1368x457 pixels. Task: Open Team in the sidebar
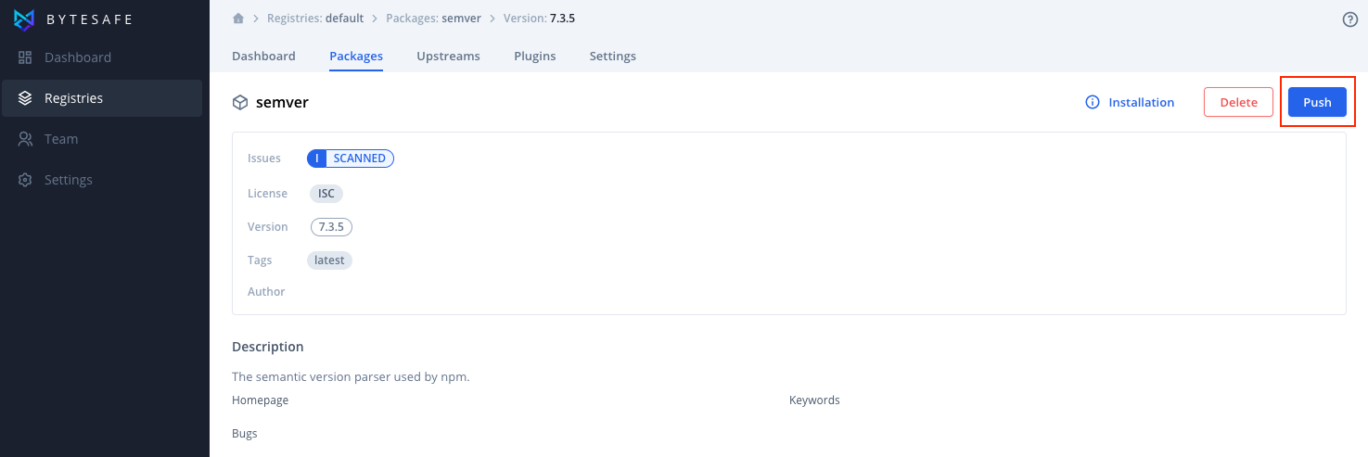[x=102, y=139]
